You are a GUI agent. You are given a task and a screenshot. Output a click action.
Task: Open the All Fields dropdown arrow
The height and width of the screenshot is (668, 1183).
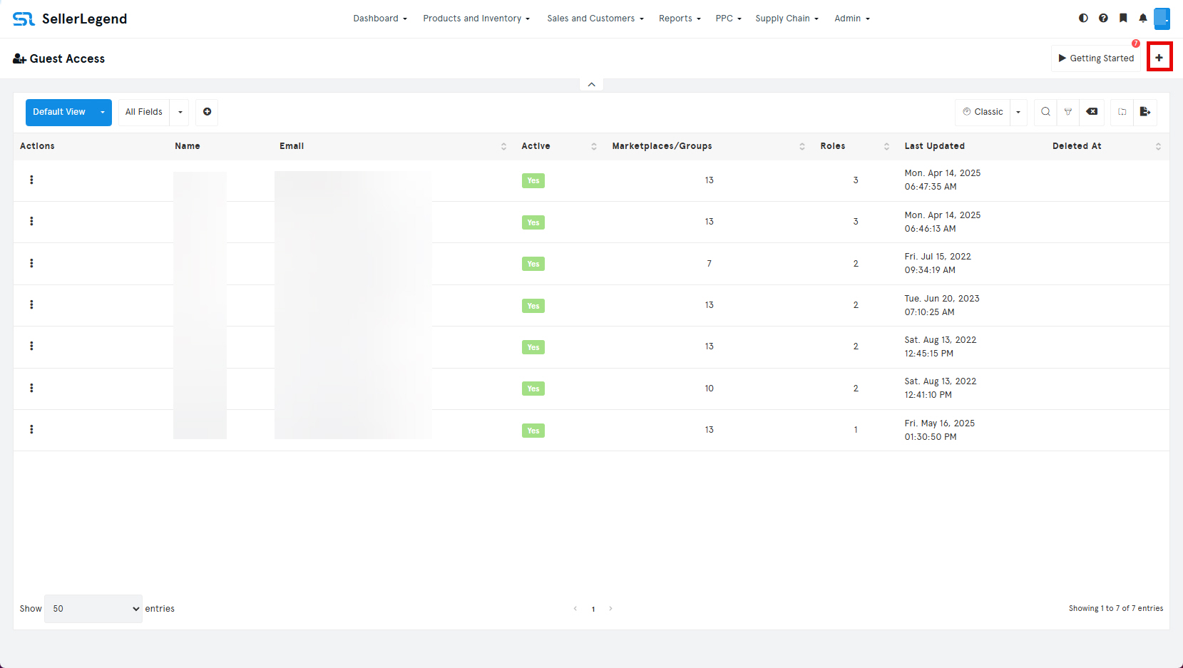180,112
